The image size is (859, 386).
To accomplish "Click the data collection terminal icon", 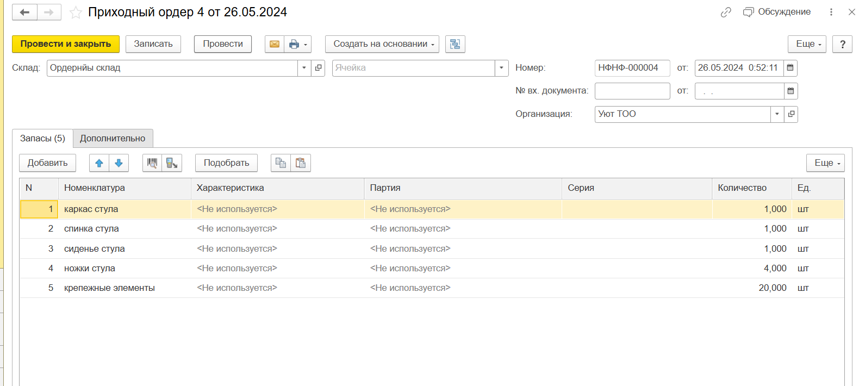I will pos(172,163).
